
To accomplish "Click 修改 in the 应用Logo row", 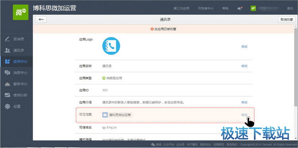I will click(244, 47).
